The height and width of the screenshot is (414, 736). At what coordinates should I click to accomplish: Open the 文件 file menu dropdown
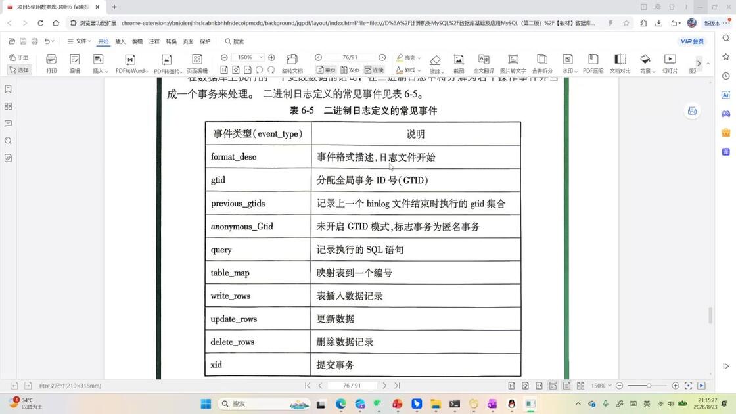point(80,41)
